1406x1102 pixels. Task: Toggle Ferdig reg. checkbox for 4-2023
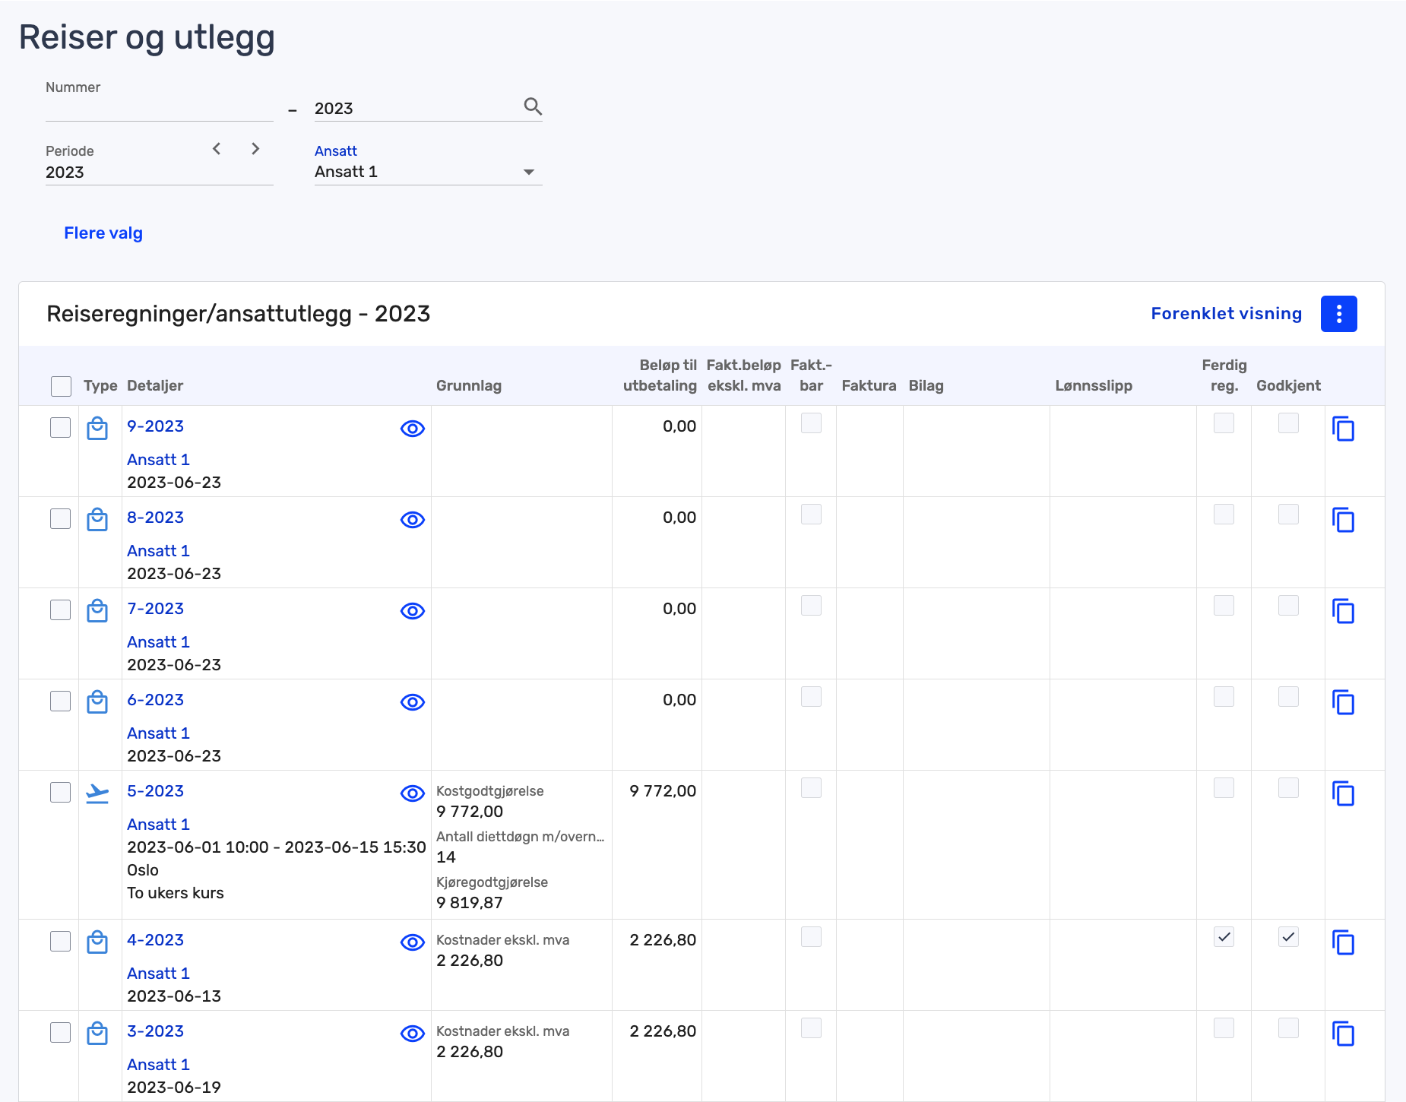[1224, 937]
